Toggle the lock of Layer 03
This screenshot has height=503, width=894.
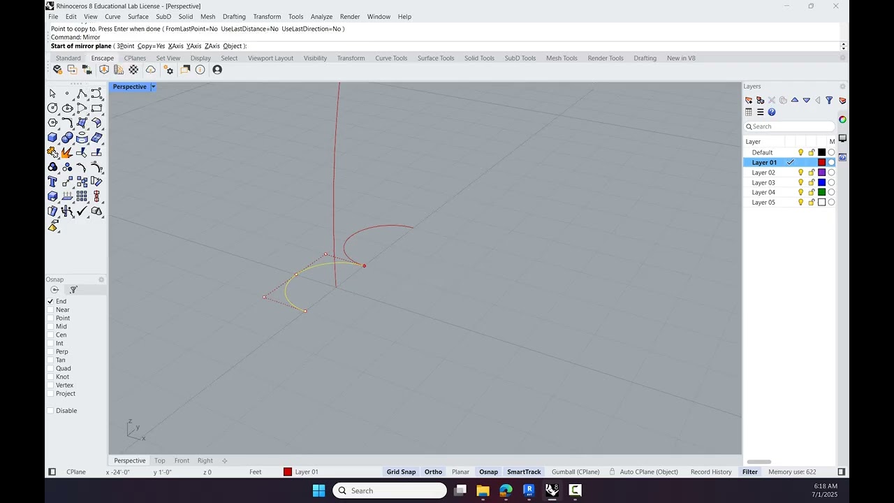(812, 182)
